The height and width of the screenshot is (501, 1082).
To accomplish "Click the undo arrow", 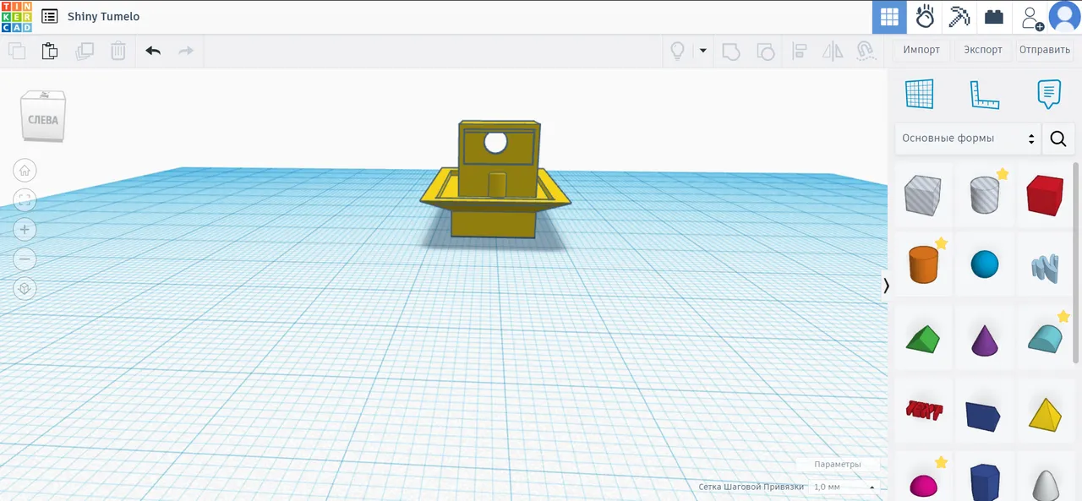I will 153,51.
